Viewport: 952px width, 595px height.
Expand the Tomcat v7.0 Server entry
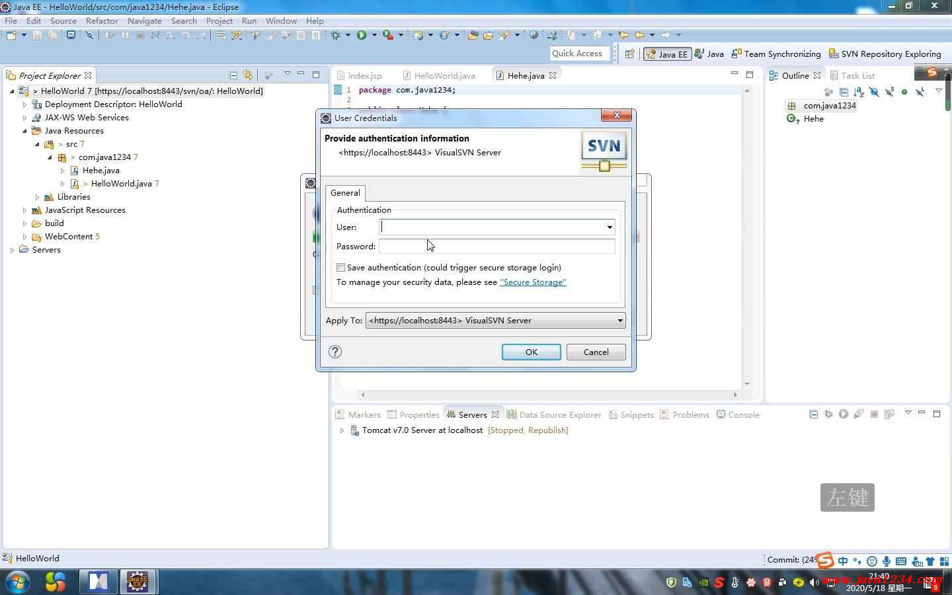pos(342,430)
